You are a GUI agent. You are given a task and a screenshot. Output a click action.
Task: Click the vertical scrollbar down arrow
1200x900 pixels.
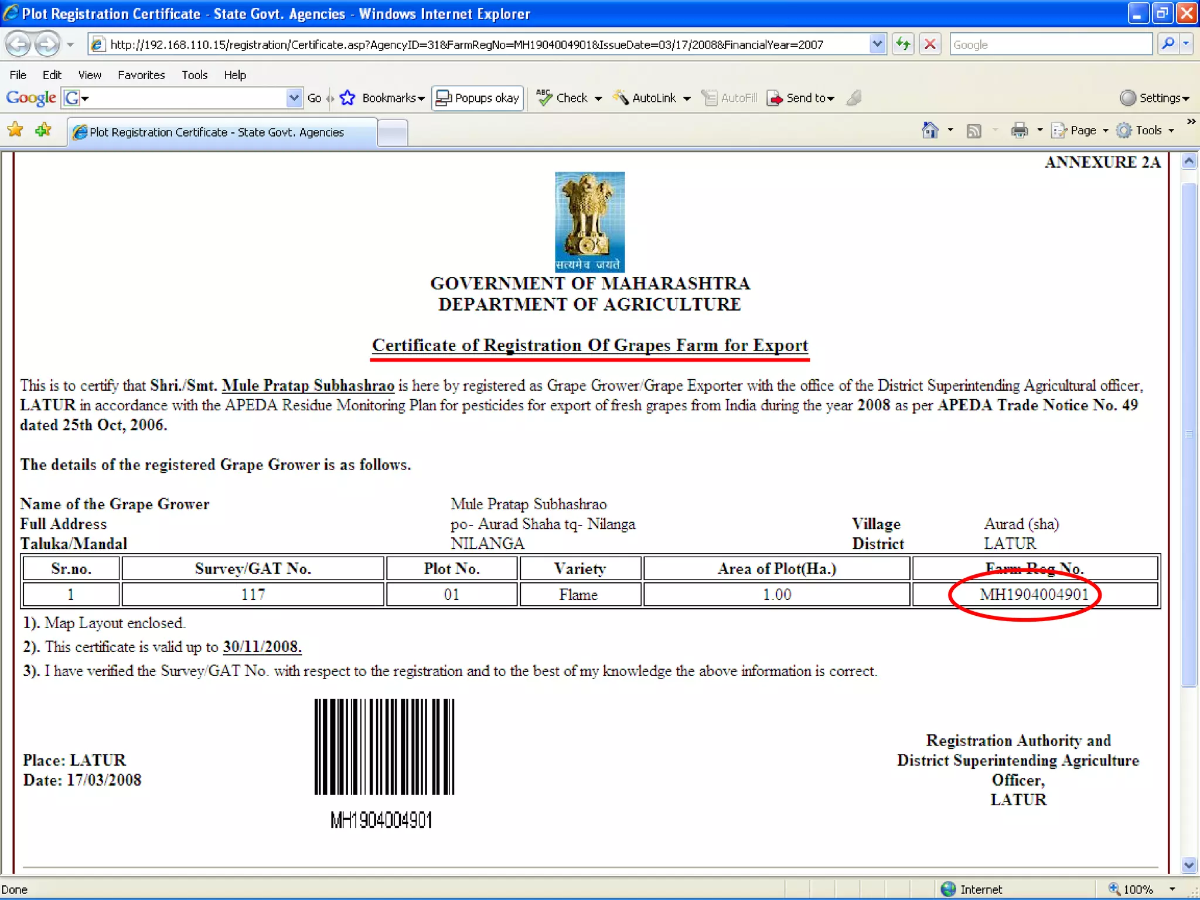1189,865
